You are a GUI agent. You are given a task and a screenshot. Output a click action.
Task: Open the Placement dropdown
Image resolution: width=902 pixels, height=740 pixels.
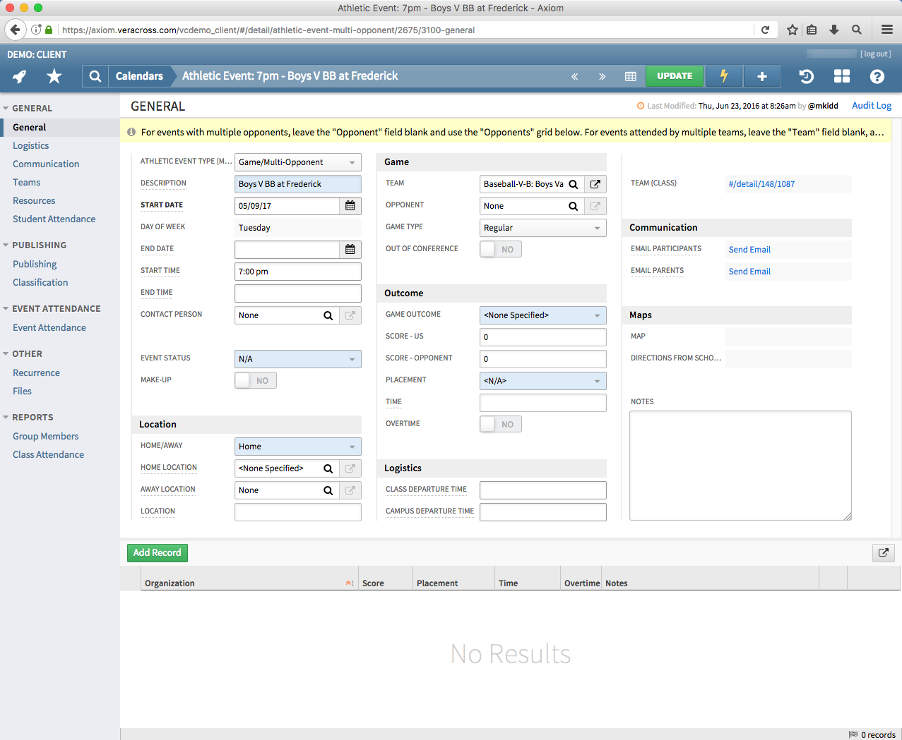tap(543, 381)
